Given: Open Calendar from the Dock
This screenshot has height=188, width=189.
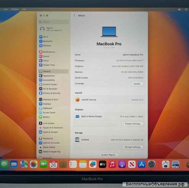Looking at the screenshot, I should (53, 164).
